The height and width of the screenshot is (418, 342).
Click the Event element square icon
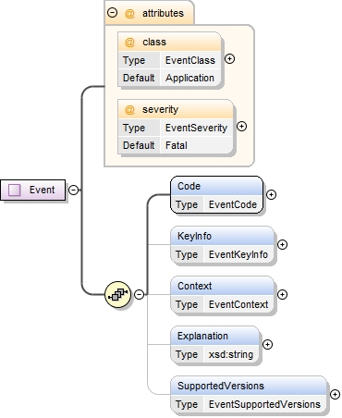15,191
